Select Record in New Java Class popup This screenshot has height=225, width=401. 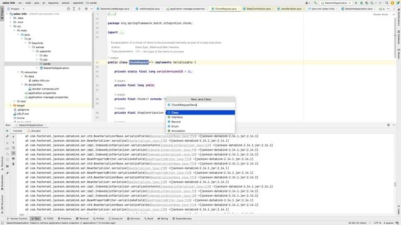coord(200,122)
